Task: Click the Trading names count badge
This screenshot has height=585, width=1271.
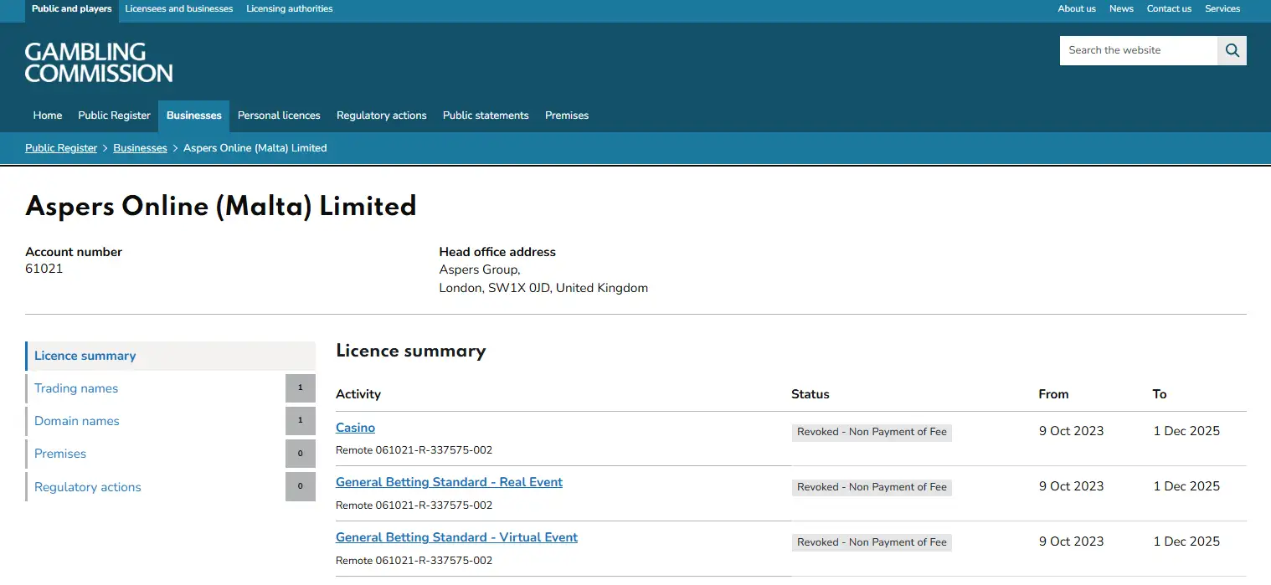Action: point(301,388)
